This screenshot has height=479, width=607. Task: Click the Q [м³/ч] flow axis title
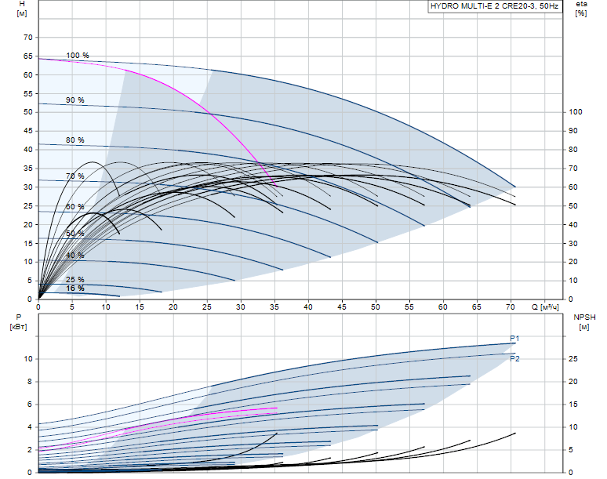546,307
